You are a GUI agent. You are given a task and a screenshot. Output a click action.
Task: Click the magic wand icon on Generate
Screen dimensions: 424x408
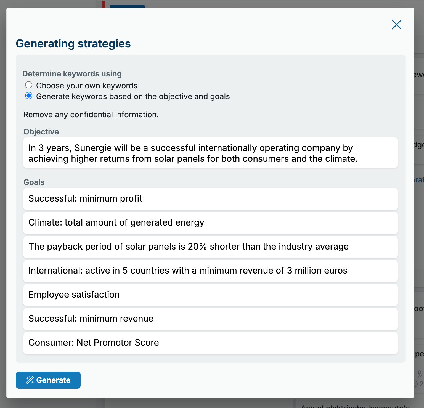pos(30,380)
